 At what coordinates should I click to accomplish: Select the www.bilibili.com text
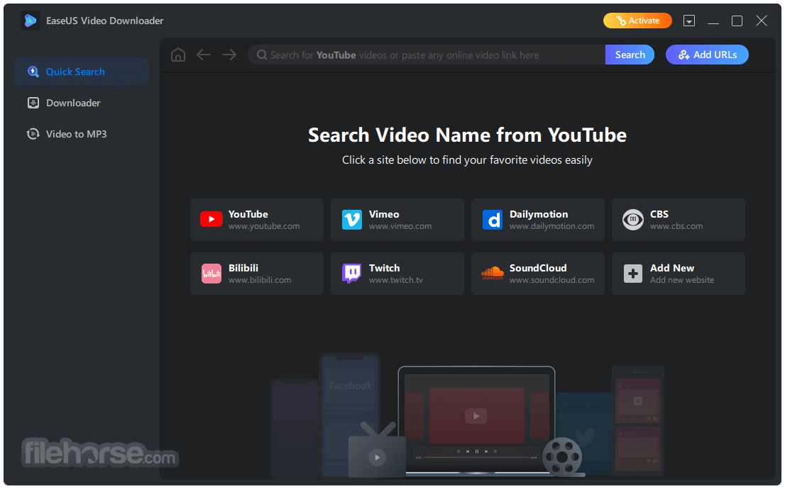click(260, 280)
